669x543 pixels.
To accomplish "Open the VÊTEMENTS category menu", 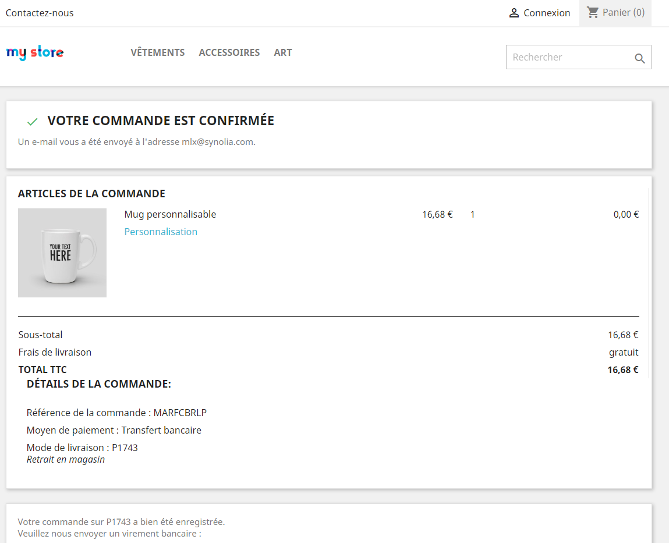I will click(157, 52).
